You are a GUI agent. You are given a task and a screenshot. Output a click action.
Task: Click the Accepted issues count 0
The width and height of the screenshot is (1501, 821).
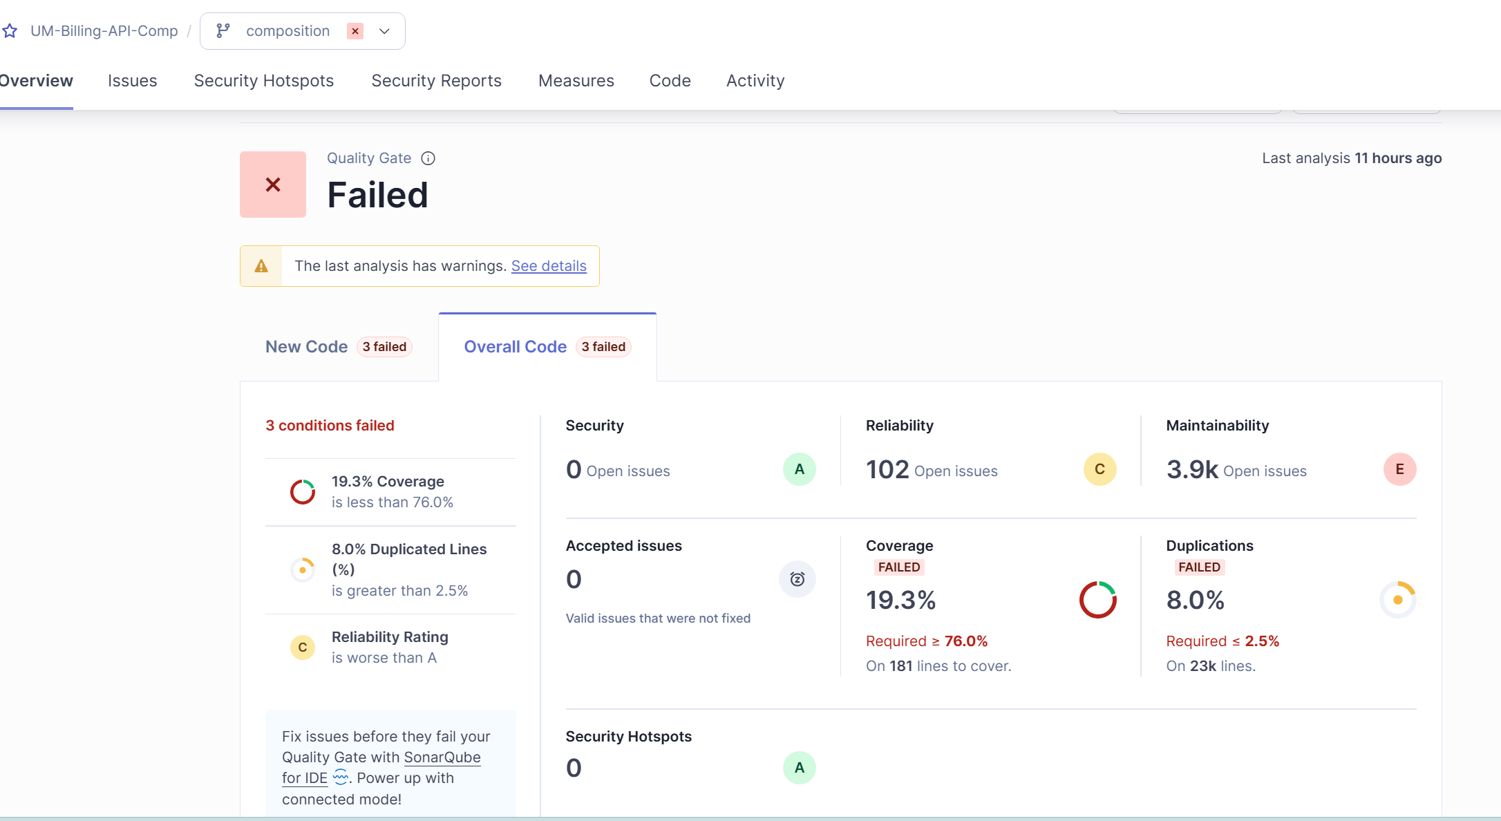pos(574,579)
